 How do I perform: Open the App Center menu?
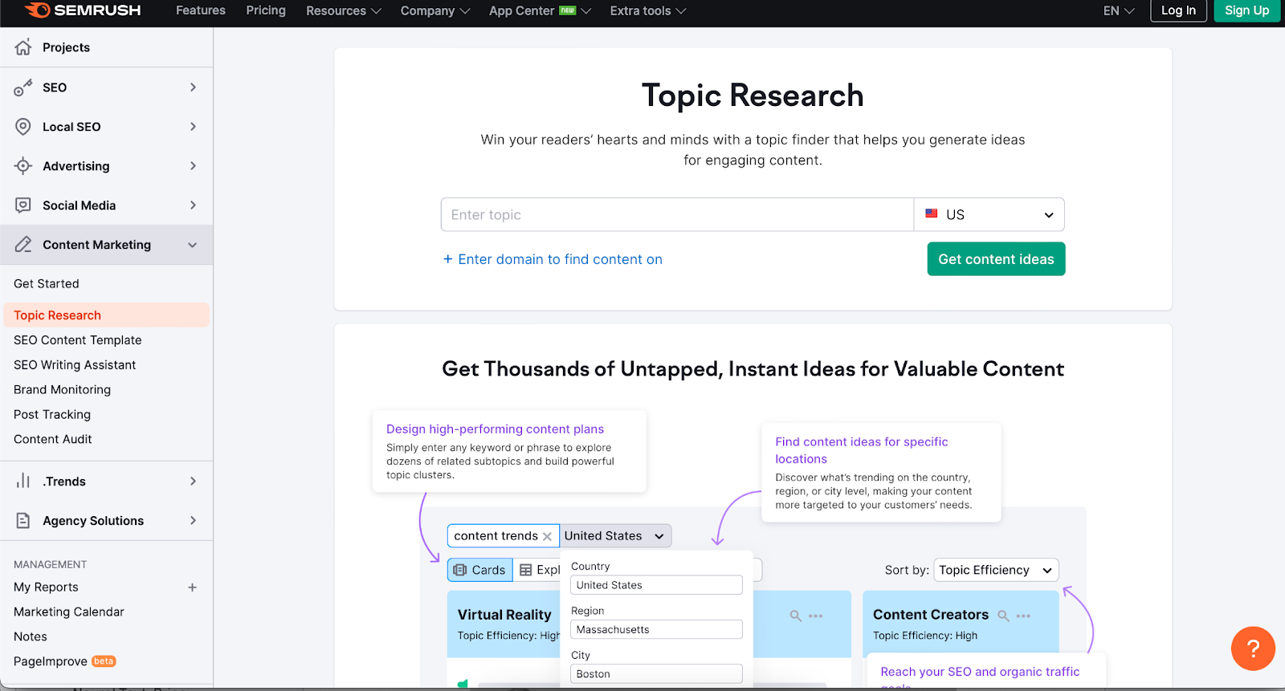tap(540, 10)
